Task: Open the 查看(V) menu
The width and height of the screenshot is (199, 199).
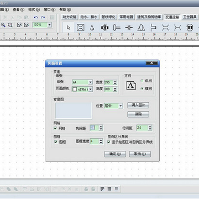Action: pyautogui.click(x=18, y=9)
